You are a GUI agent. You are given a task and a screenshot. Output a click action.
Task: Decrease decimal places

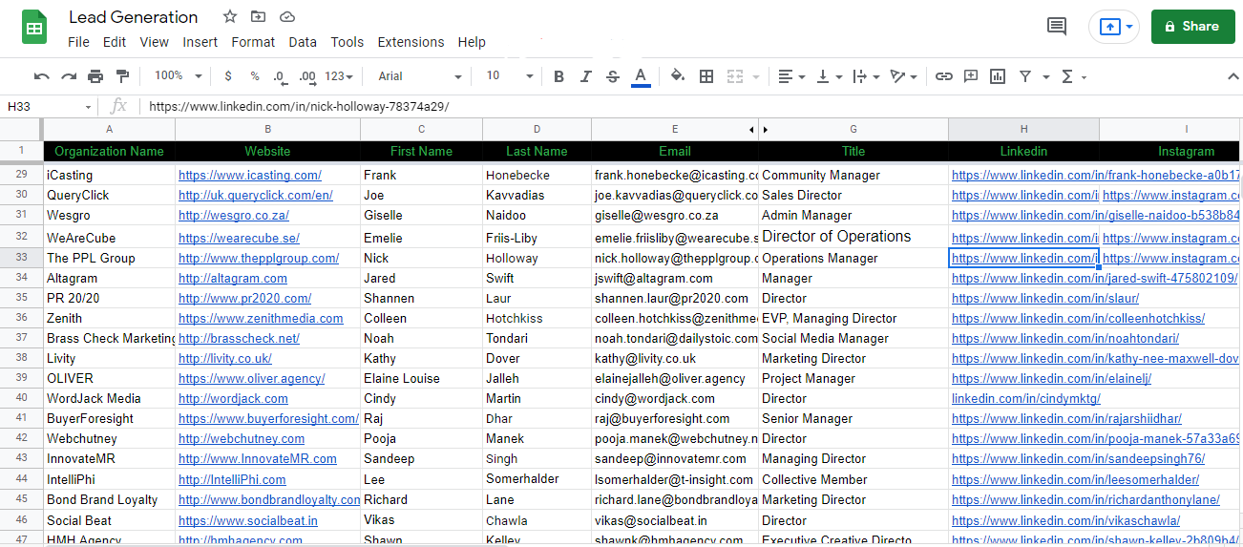(x=280, y=76)
